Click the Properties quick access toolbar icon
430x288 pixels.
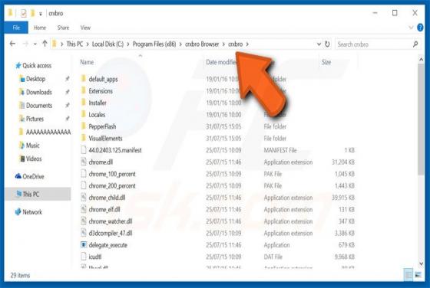(x=23, y=13)
